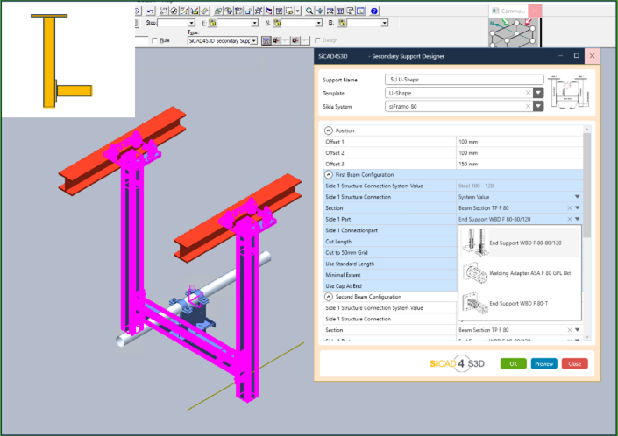Collapse the Position section

click(328, 130)
